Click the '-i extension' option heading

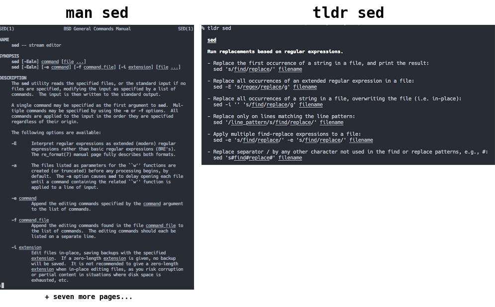pyautogui.click(x=26, y=247)
